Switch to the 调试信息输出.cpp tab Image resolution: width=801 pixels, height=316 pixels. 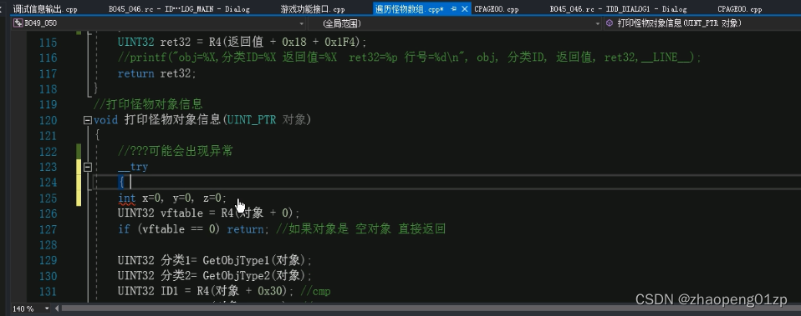coord(44,9)
